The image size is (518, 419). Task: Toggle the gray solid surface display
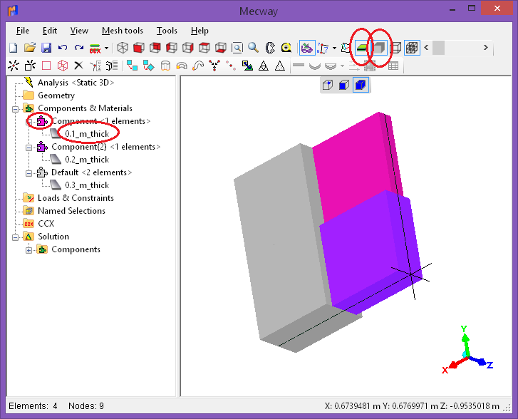click(x=380, y=48)
